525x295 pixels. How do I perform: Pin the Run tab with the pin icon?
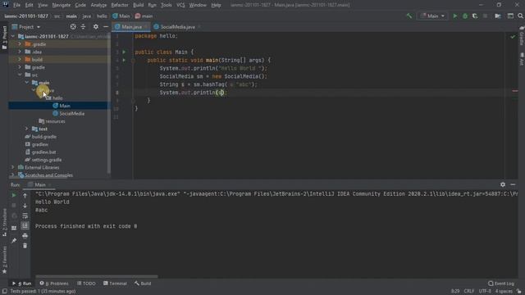pyautogui.click(x=14, y=240)
